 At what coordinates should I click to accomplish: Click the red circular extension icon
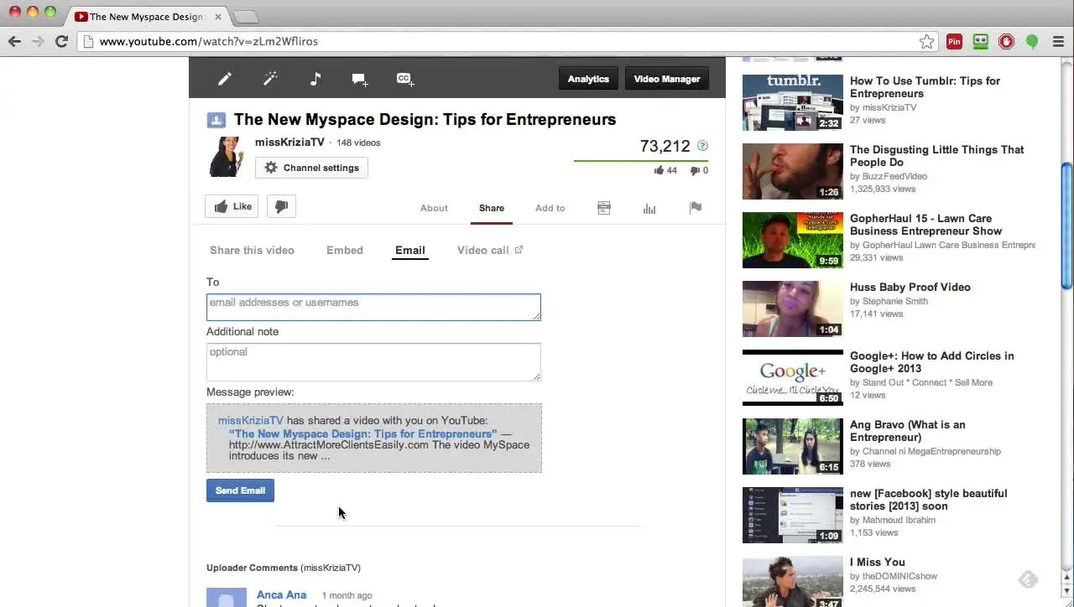pos(1007,41)
